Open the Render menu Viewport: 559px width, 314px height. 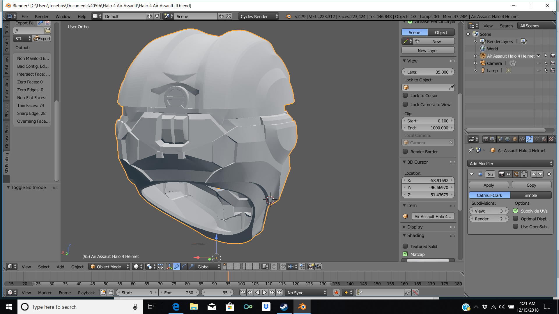click(42, 16)
